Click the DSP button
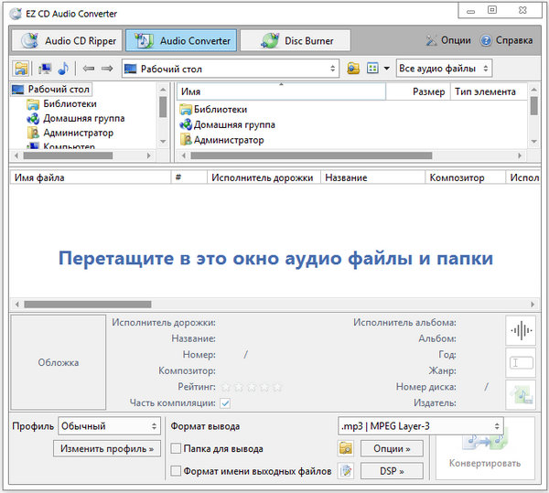Screen dimensions: 549x493 tap(392, 471)
